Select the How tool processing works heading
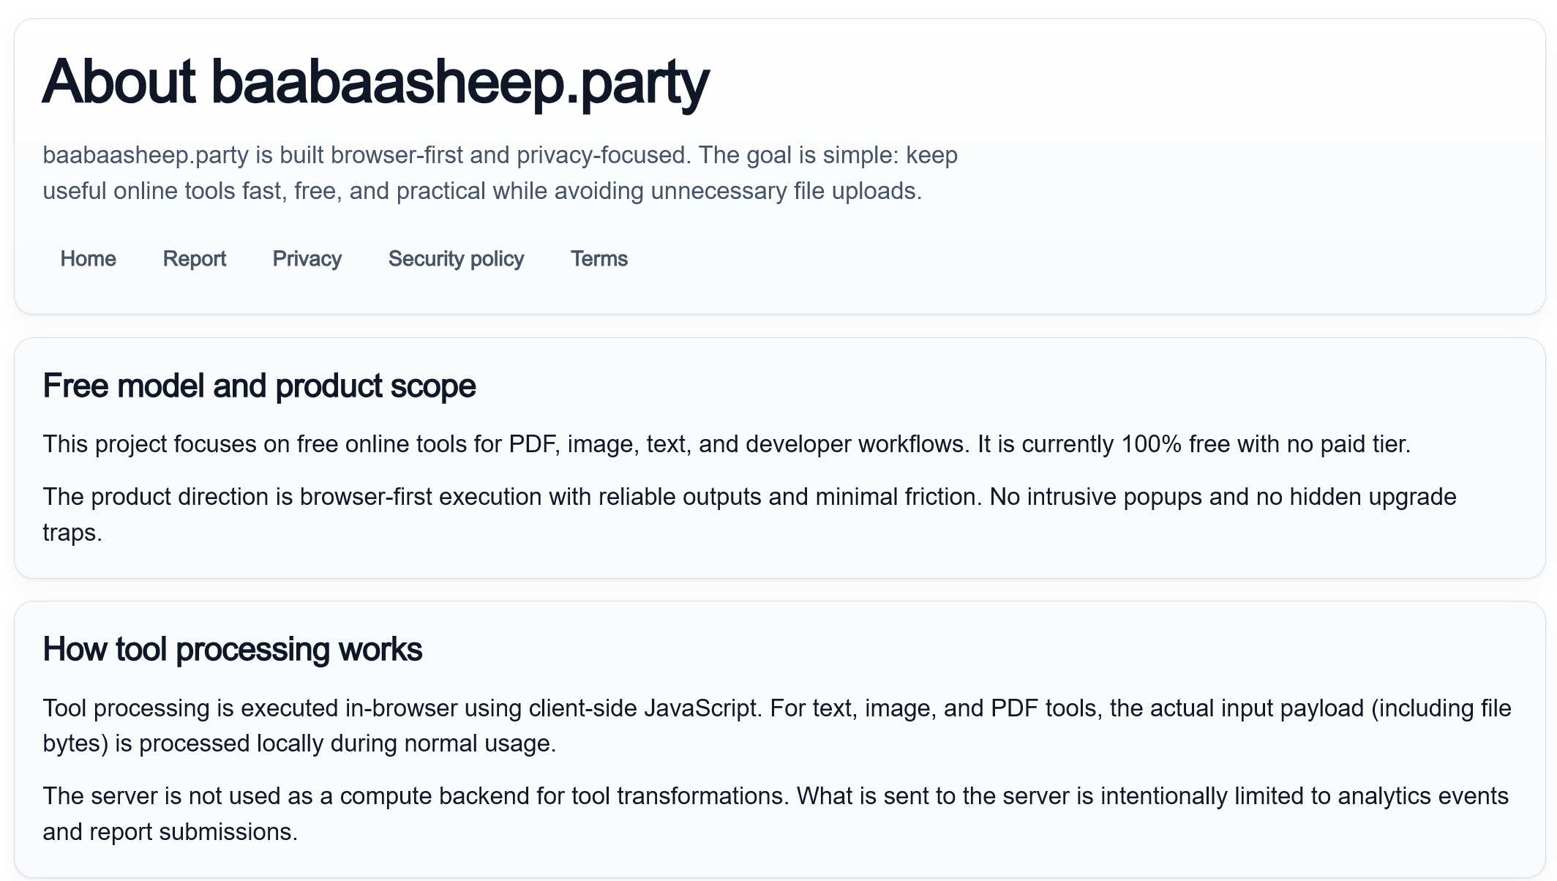Viewport: 1557px width, 881px height. click(233, 648)
